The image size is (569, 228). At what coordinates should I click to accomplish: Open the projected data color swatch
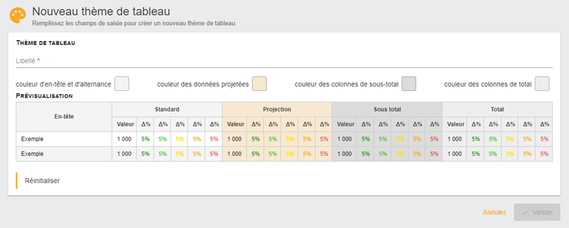click(x=260, y=84)
